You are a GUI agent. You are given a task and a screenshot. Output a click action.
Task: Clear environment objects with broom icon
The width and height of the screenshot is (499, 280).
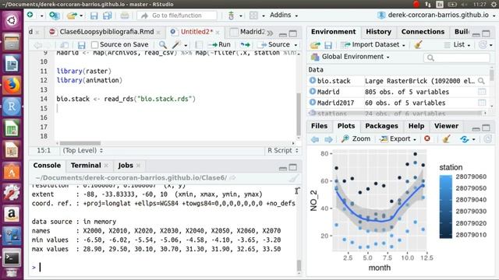tap(418, 44)
